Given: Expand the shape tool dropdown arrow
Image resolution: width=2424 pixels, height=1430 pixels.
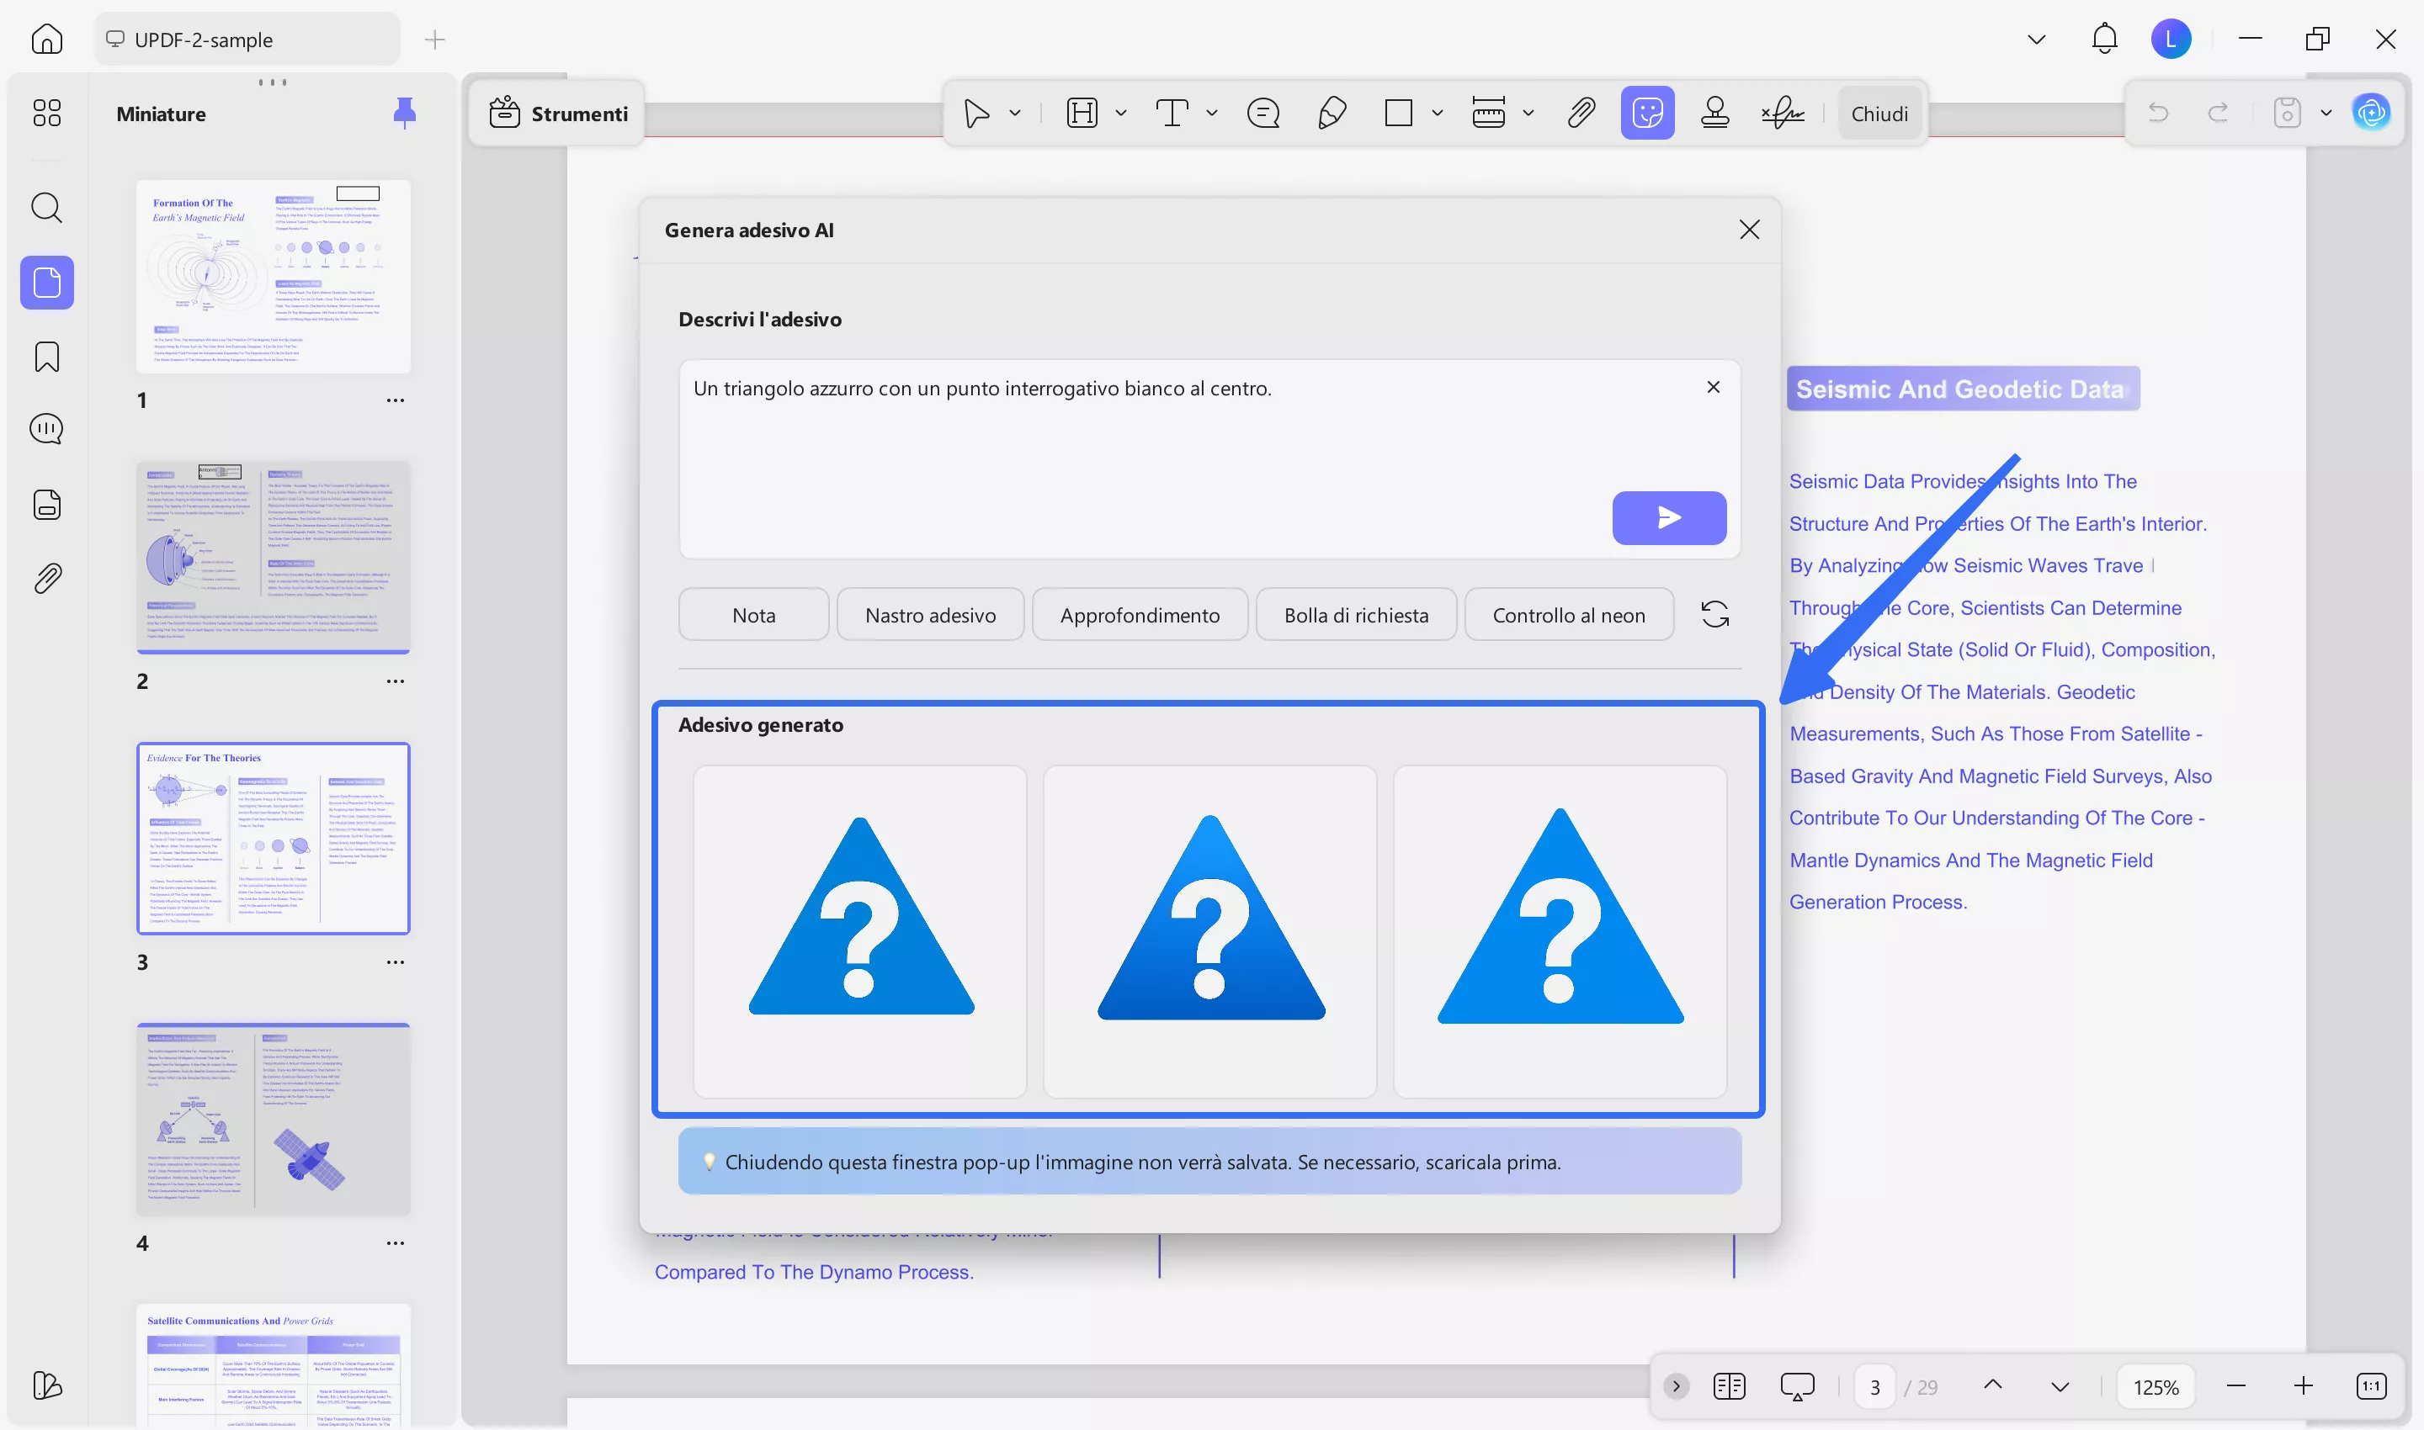Looking at the screenshot, I should tap(1438, 114).
